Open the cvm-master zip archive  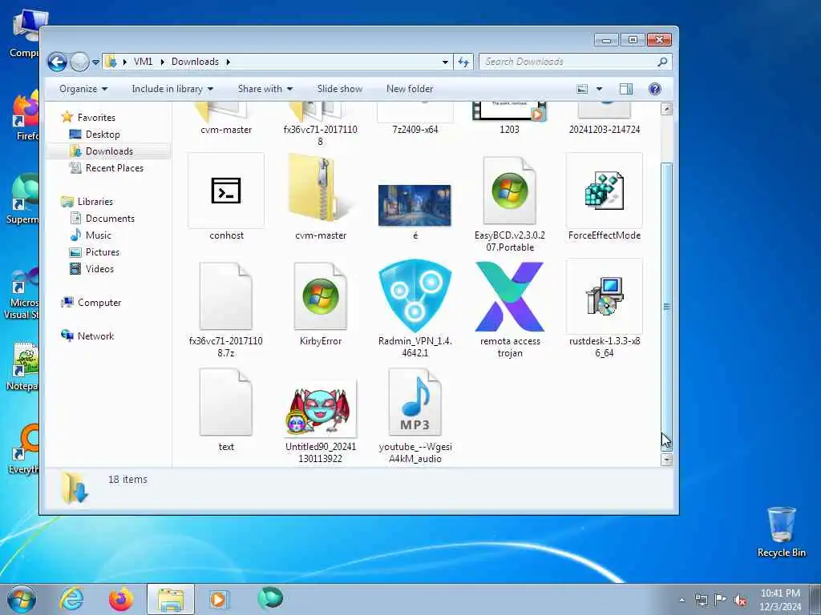point(321,189)
